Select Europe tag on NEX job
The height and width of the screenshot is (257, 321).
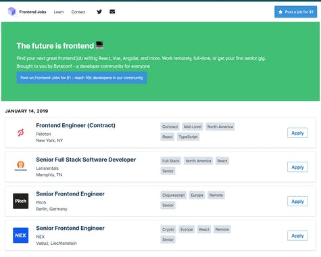tap(187, 229)
